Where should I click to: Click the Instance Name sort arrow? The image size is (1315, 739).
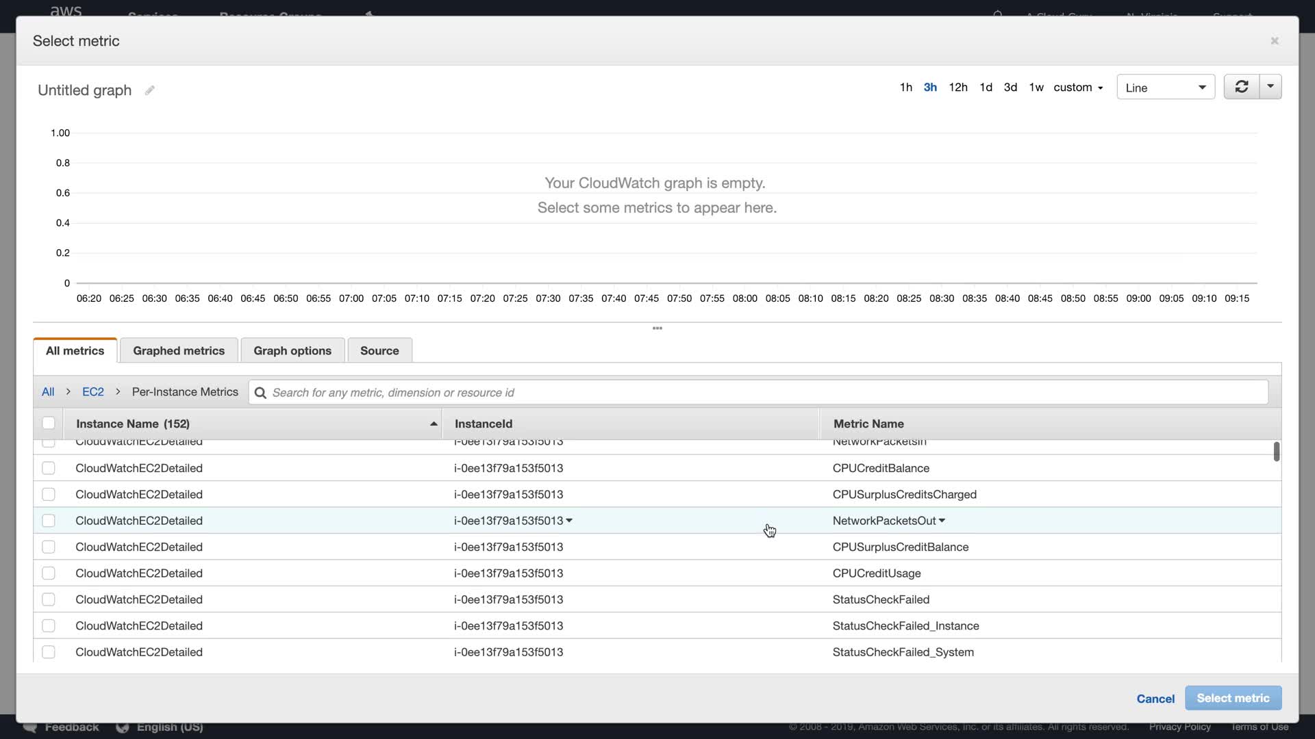tap(434, 424)
